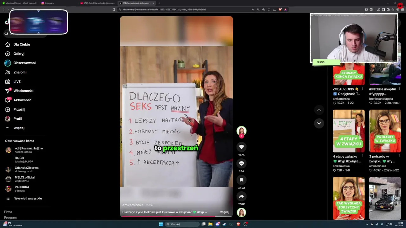This screenshot has width=406, height=228.
Task: Go to the next video with down chevron
Action: coord(319,123)
